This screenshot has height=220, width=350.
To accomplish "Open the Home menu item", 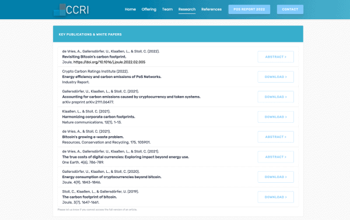I will (x=130, y=9).
